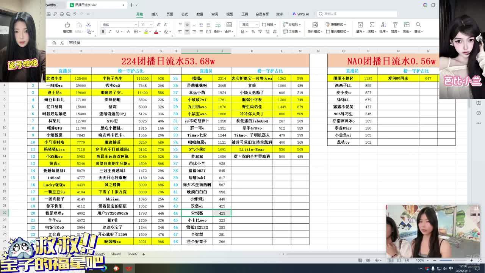485x273 pixels.
Task: Click the Format Painter (格式刷) icon
Action: [x=67, y=25]
